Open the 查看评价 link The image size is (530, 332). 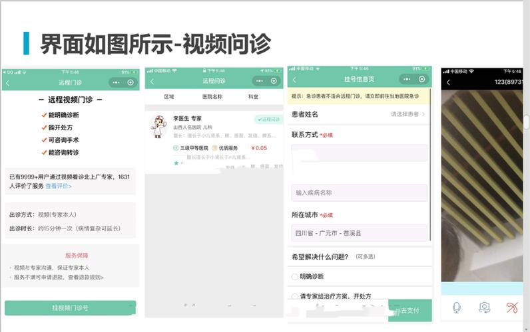(59, 186)
